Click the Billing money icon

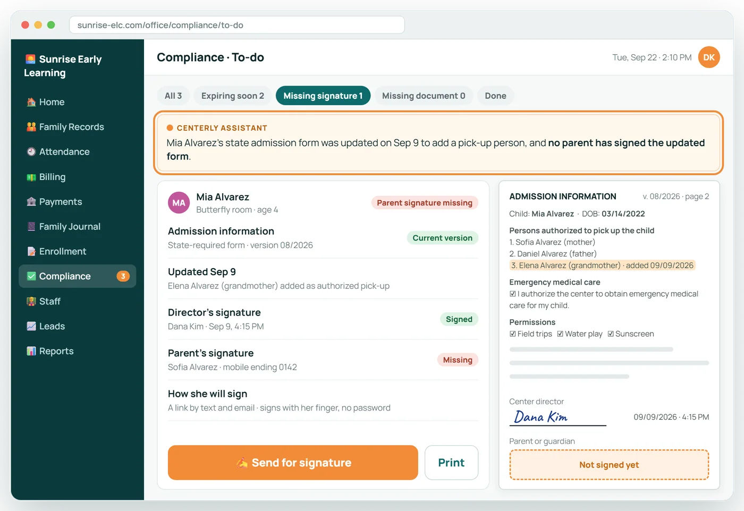click(31, 177)
